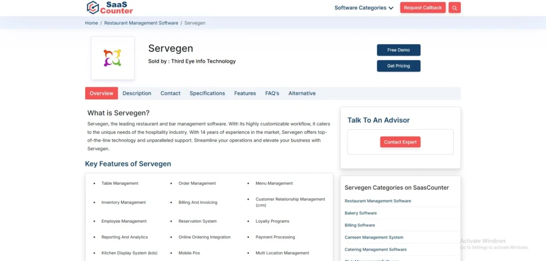Click the Contact Expert button
Screen dimensions: 546x261
[x=400, y=142]
